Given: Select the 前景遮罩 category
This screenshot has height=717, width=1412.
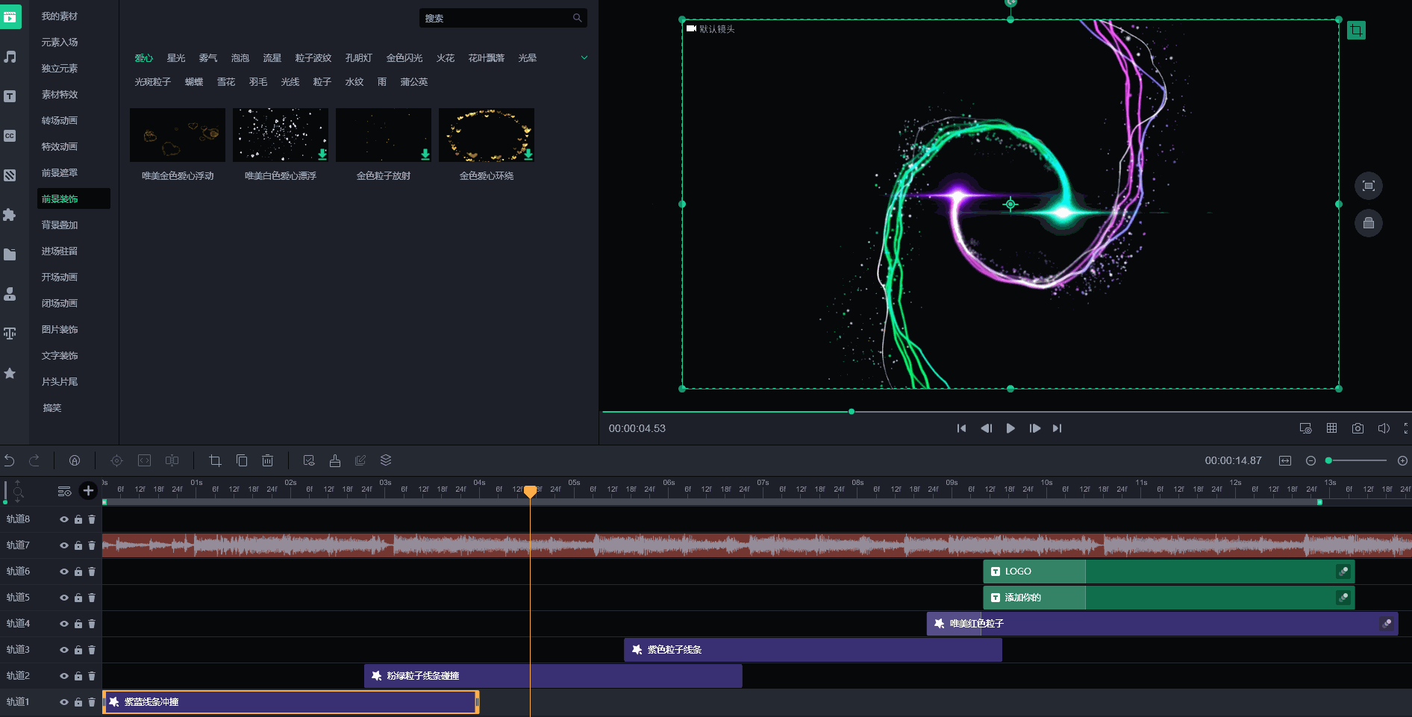Looking at the screenshot, I should click(60, 173).
